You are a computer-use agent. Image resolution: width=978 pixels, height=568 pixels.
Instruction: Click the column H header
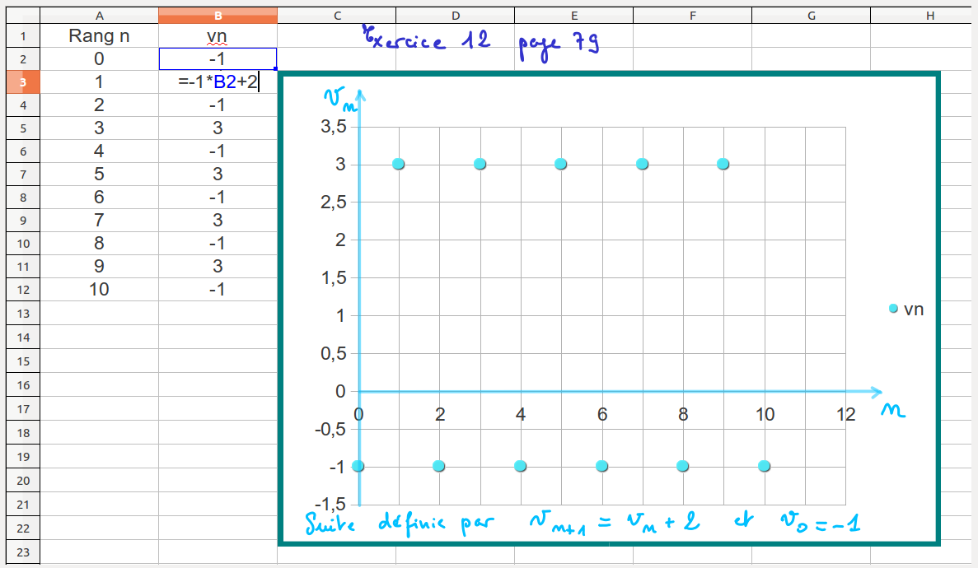[x=929, y=16]
